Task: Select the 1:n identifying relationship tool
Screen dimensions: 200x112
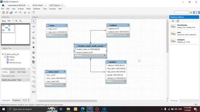Action: pos(33,82)
